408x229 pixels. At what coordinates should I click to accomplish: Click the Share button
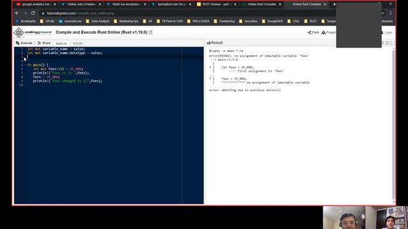tap(44, 43)
